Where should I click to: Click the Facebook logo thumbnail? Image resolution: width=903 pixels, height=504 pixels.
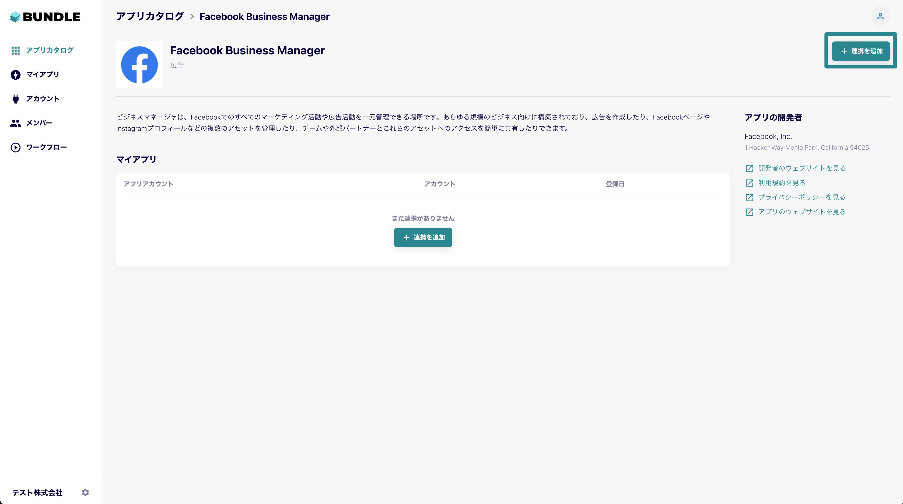[x=139, y=65]
